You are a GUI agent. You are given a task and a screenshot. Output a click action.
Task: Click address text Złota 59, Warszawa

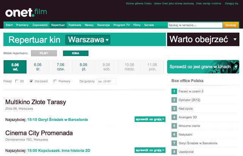pos(19,109)
